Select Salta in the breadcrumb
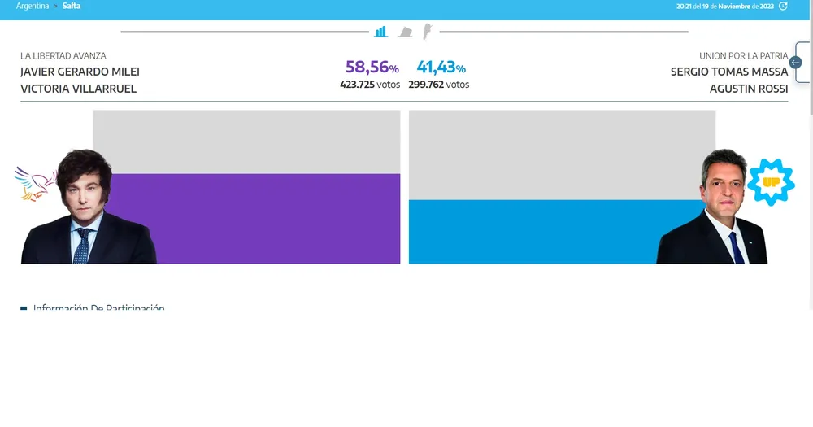Viewport: 813px width, 427px height. 72,6
